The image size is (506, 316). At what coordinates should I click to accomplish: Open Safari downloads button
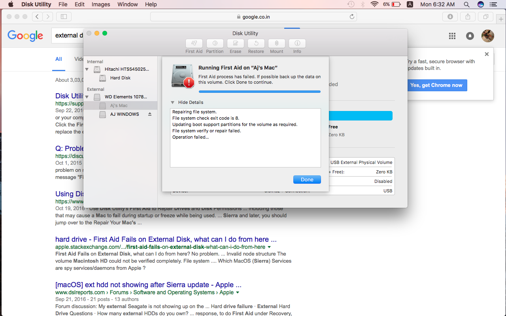pos(450,17)
